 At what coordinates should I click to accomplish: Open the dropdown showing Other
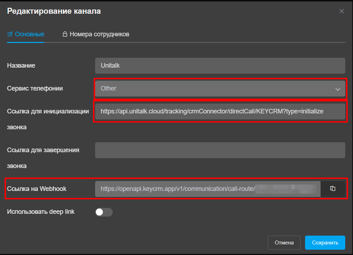coord(220,88)
